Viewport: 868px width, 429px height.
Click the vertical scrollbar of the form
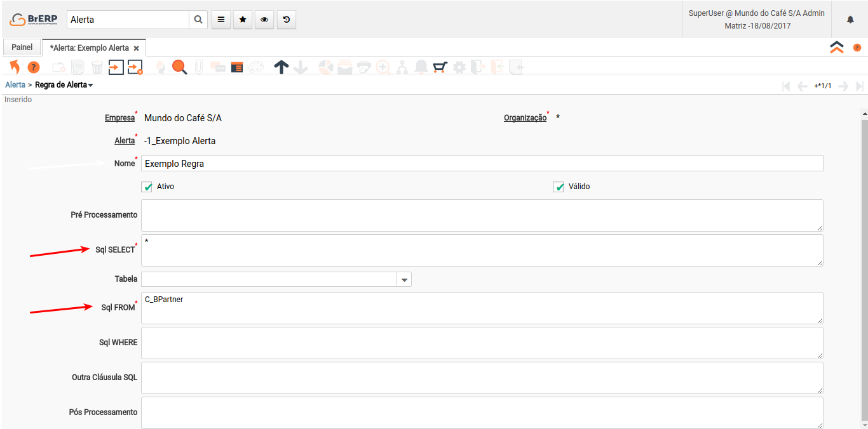[864, 268]
